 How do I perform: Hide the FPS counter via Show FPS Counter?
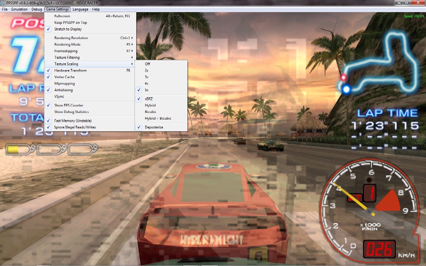[x=68, y=105]
